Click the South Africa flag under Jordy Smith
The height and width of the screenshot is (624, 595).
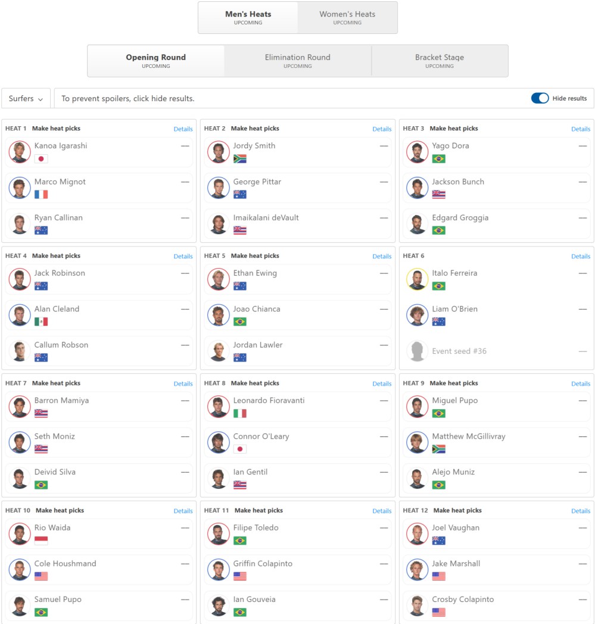pyautogui.click(x=239, y=159)
